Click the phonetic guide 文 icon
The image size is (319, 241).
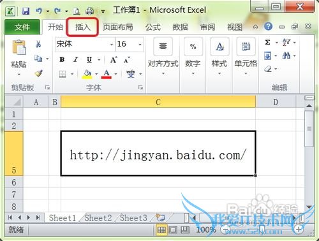coord(131,74)
